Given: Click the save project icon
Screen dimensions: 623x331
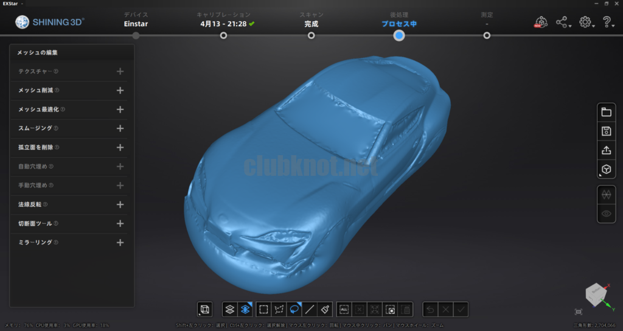Looking at the screenshot, I should click(606, 131).
